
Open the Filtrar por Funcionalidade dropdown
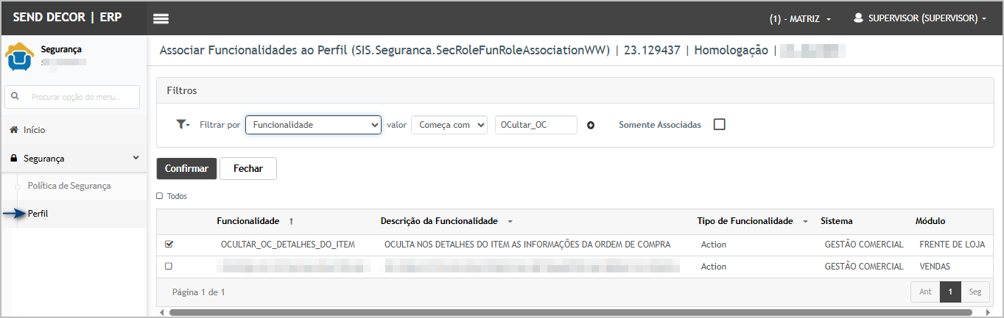click(x=312, y=125)
